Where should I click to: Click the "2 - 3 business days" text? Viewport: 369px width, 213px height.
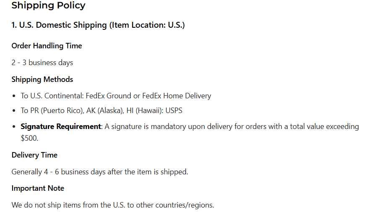[42, 63]
